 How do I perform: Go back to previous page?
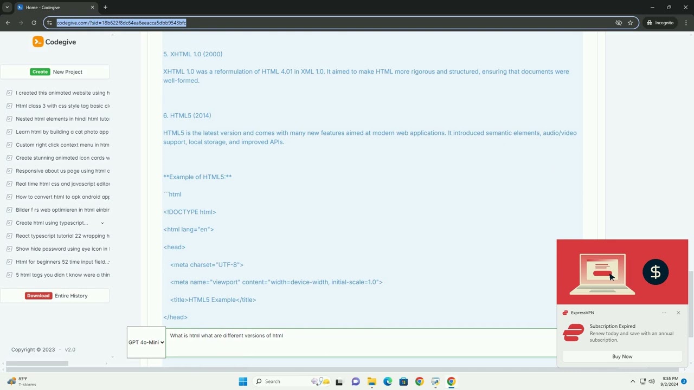point(8,23)
